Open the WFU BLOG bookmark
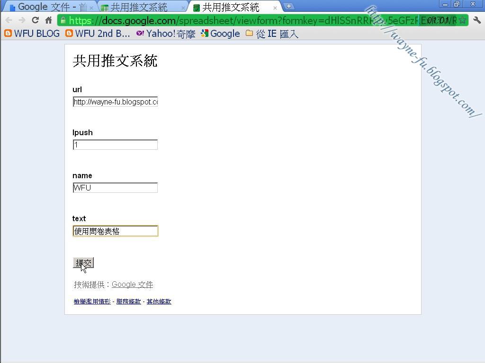Viewport: 485px width, 363px height. (32, 34)
